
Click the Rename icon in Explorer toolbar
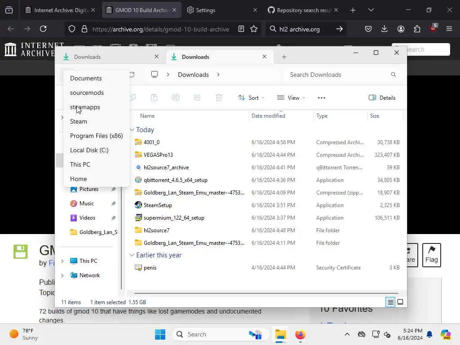point(176,97)
